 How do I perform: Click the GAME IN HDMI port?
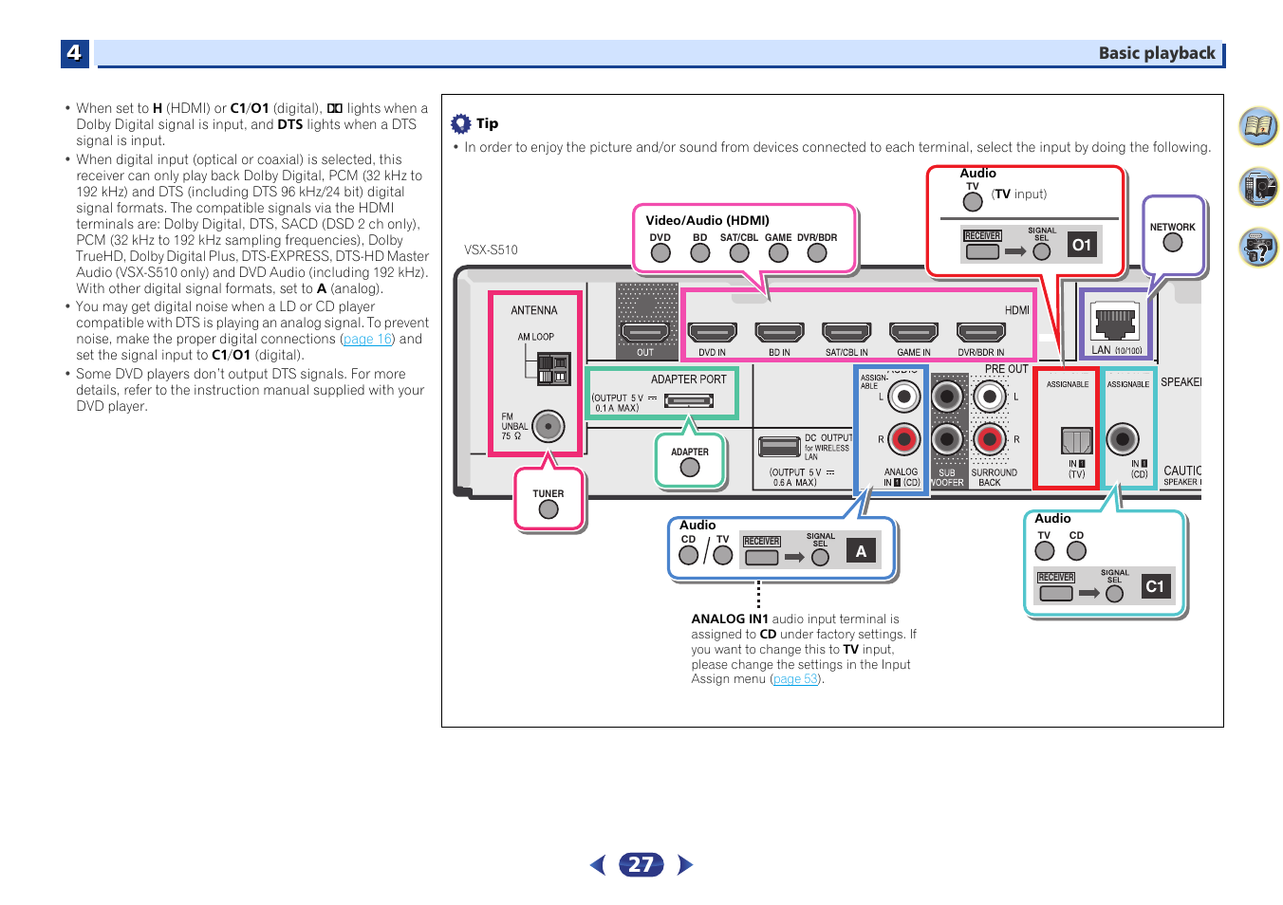coord(914,332)
